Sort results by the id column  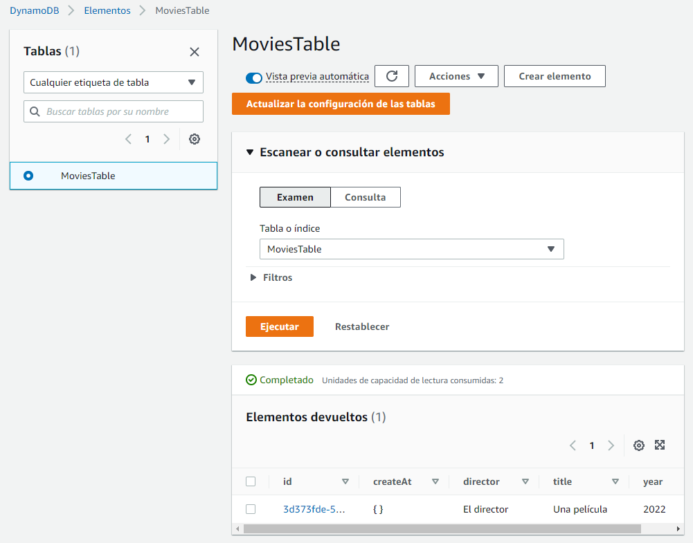point(345,481)
